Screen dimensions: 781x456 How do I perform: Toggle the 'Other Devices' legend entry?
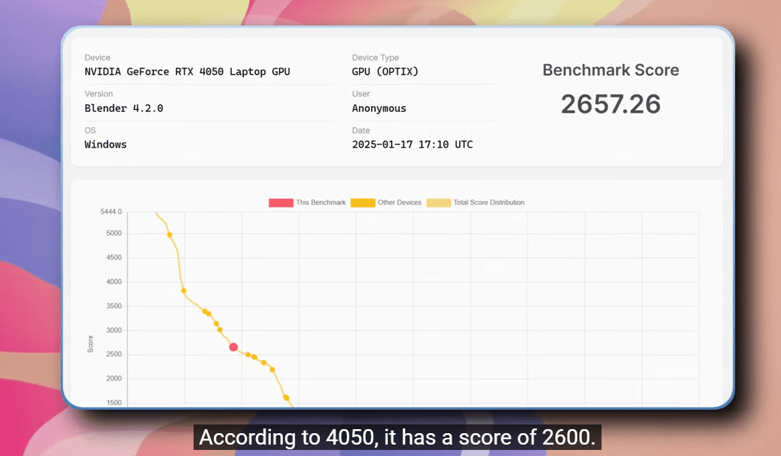[x=386, y=203]
